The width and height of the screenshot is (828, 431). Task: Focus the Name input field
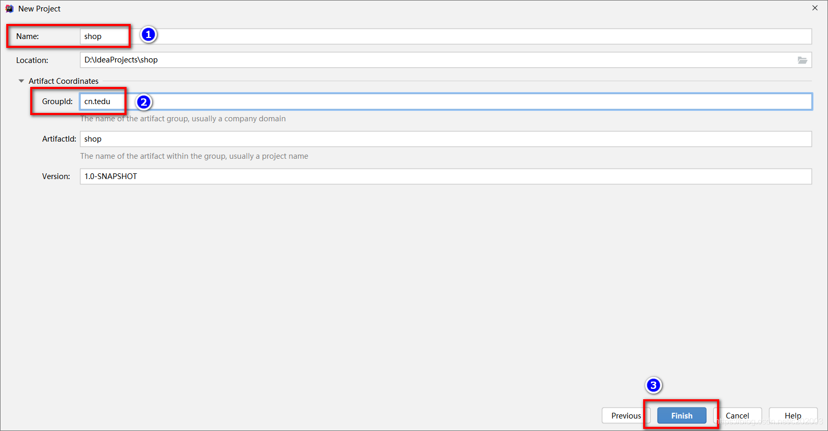point(446,36)
